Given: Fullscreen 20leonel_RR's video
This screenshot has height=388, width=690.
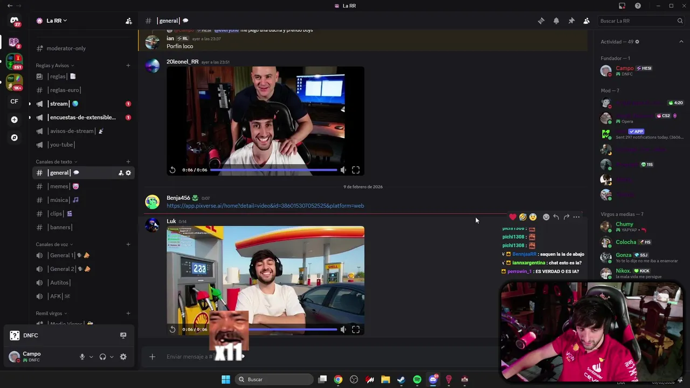Looking at the screenshot, I should (356, 170).
